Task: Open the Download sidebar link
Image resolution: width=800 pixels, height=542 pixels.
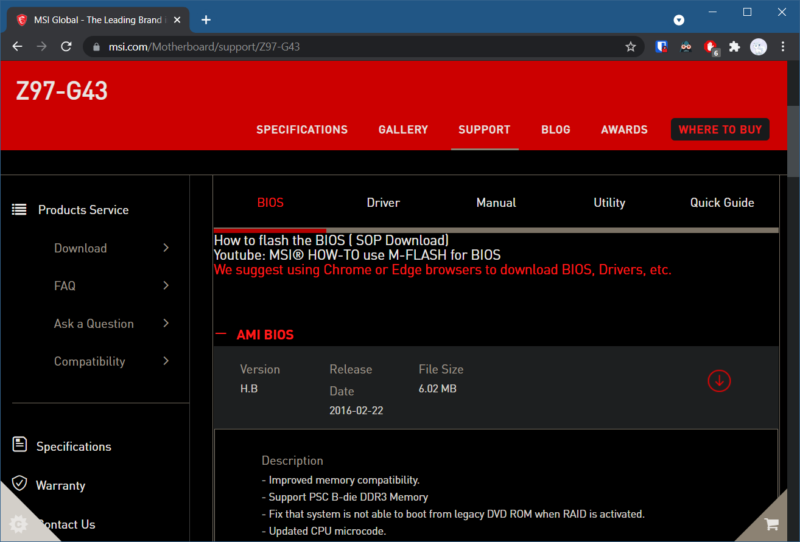Action: tap(80, 248)
